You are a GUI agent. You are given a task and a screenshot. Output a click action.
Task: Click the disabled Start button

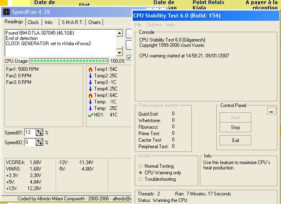235,118
